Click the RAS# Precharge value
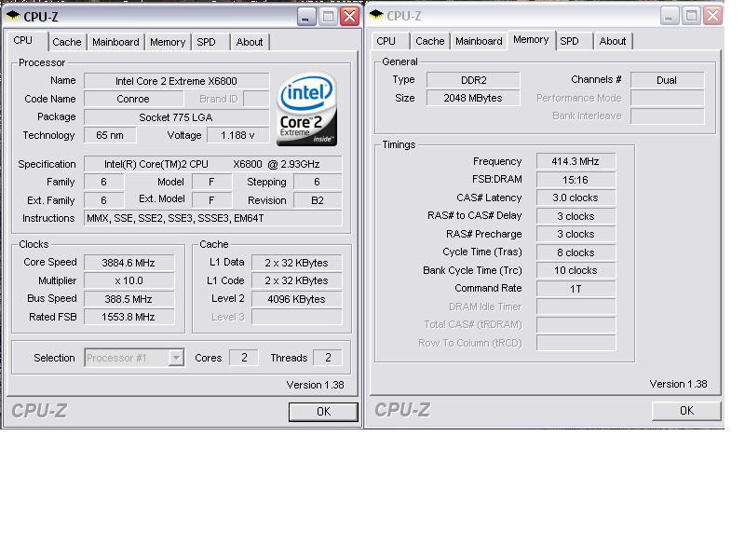Viewport: 745px width, 559px height. [576, 234]
